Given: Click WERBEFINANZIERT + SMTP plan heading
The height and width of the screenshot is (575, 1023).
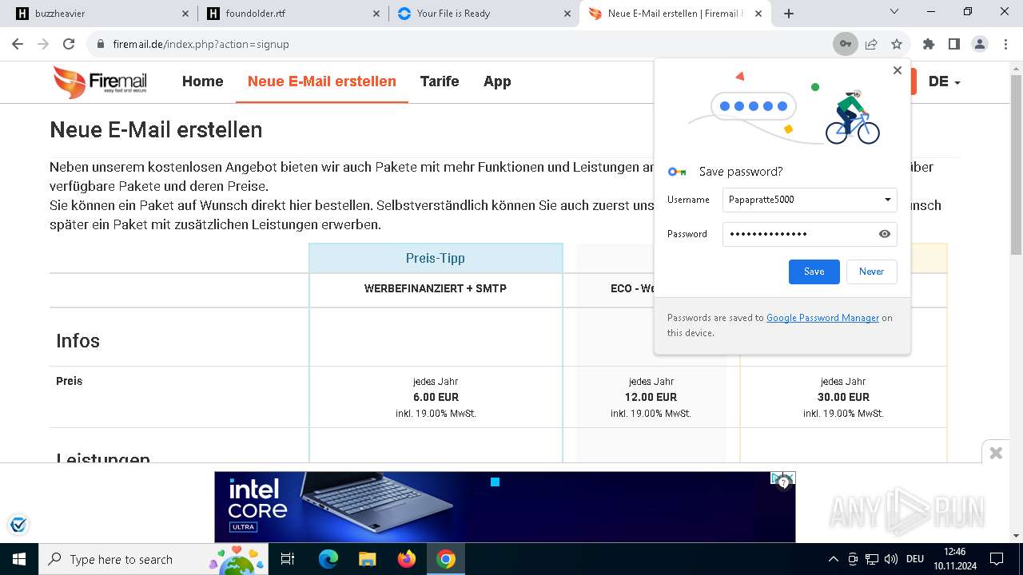Looking at the screenshot, I should coord(436,288).
